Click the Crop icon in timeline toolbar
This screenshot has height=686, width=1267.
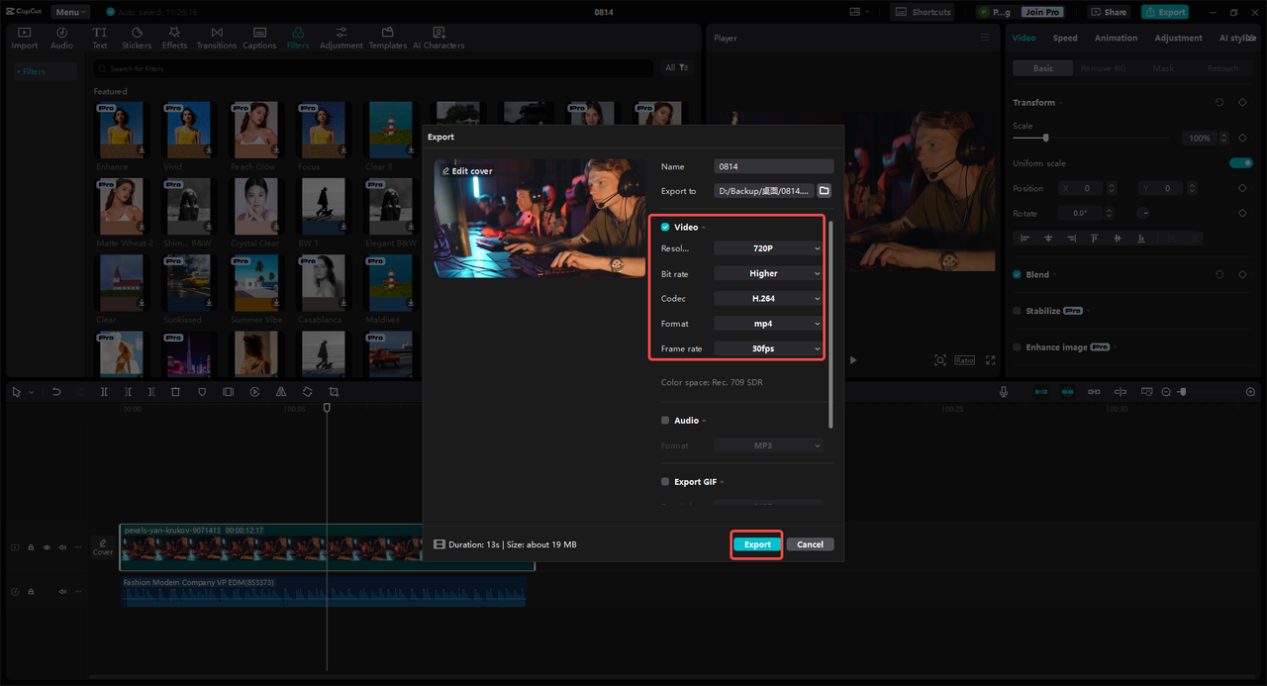(334, 392)
